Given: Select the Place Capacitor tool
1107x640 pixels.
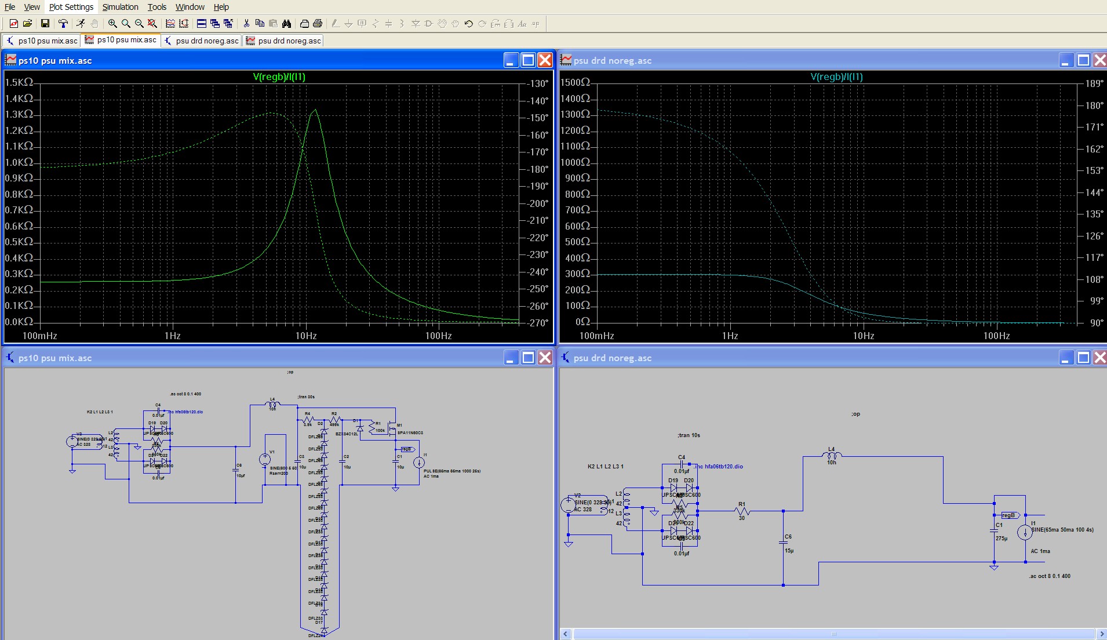Looking at the screenshot, I should point(388,24).
